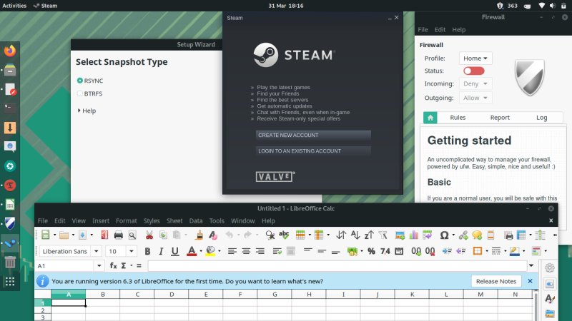Insert a chart using the chart icon

(x=413, y=235)
